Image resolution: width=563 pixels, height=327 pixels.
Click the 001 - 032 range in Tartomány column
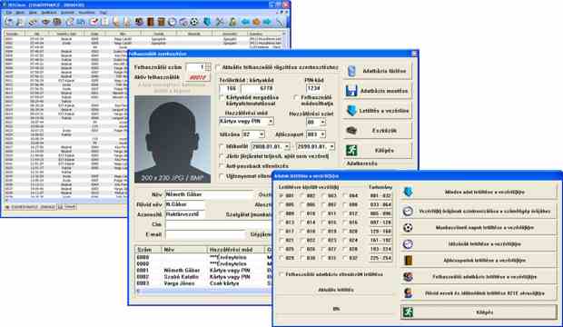pos(380,196)
